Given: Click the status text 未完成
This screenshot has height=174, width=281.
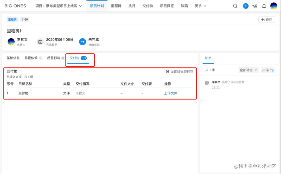Looking at the screenshot, I should click(94, 40).
